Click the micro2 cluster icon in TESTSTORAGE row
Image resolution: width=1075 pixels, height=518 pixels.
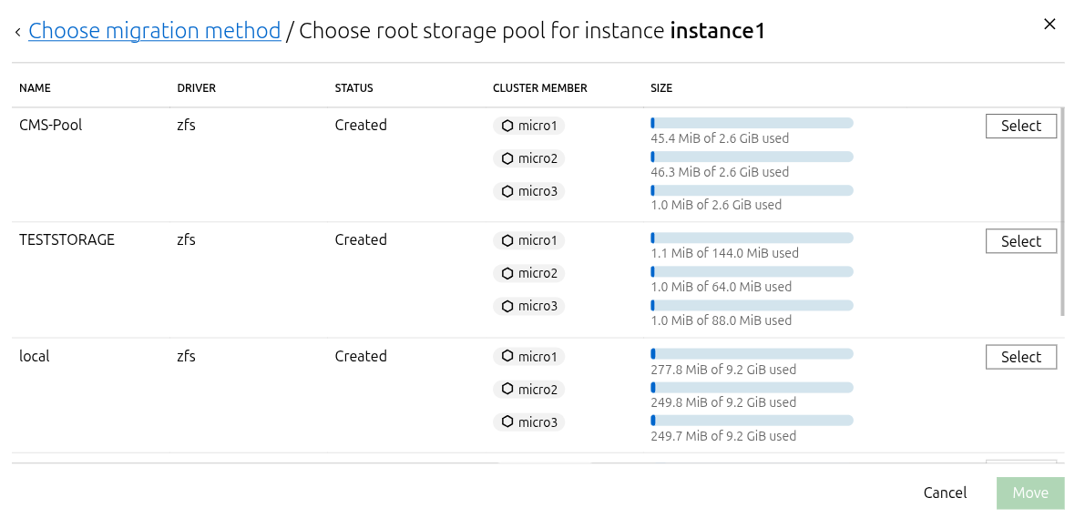[507, 273]
